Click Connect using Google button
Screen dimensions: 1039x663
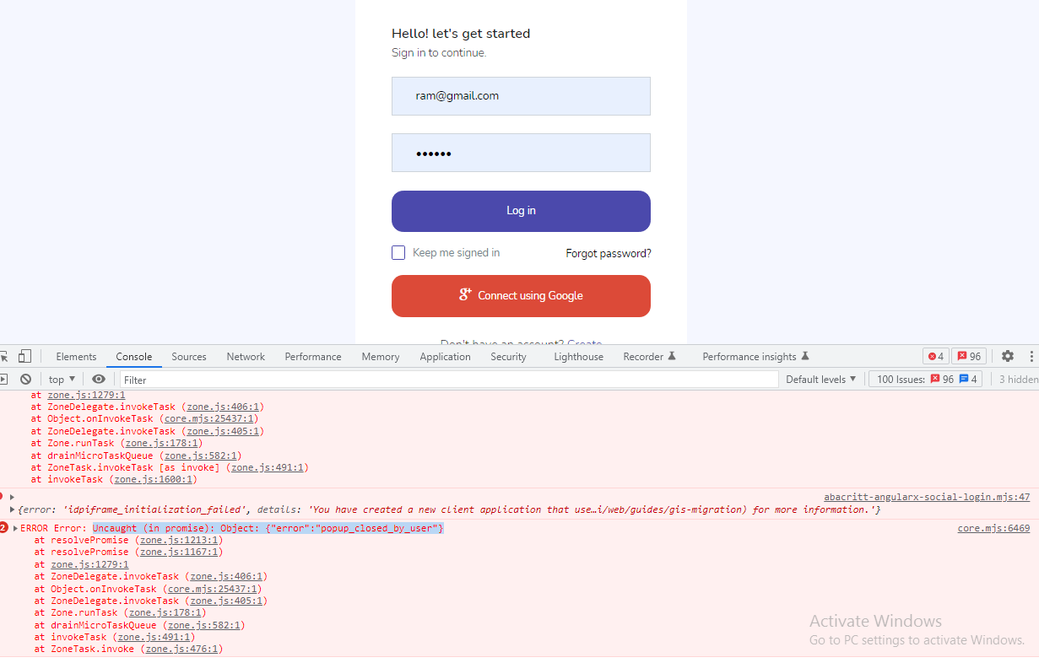click(521, 296)
